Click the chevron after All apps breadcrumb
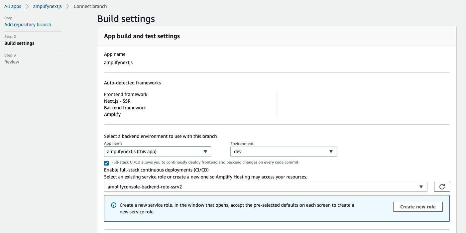The image size is (466, 233). click(x=27, y=6)
